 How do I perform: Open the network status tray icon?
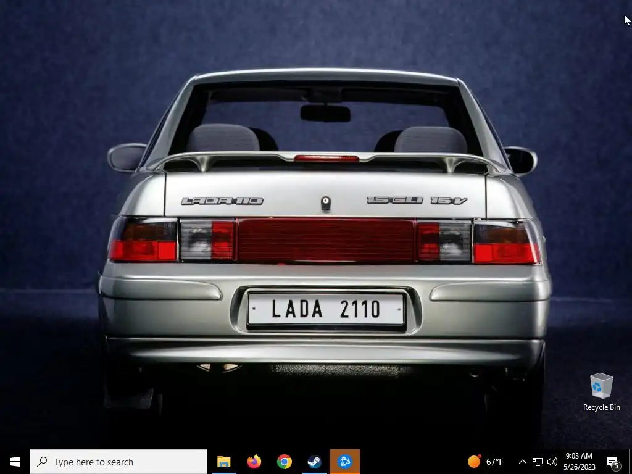tap(538, 462)
